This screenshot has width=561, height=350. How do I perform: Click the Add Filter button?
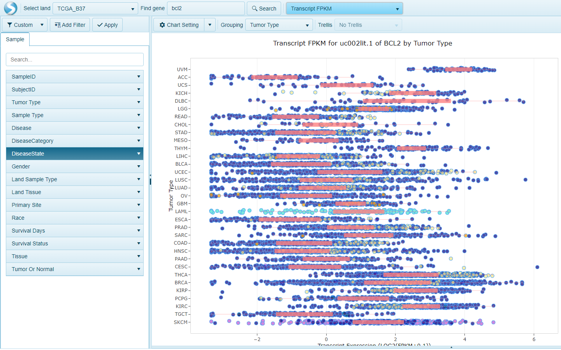(x=70, y=24)
